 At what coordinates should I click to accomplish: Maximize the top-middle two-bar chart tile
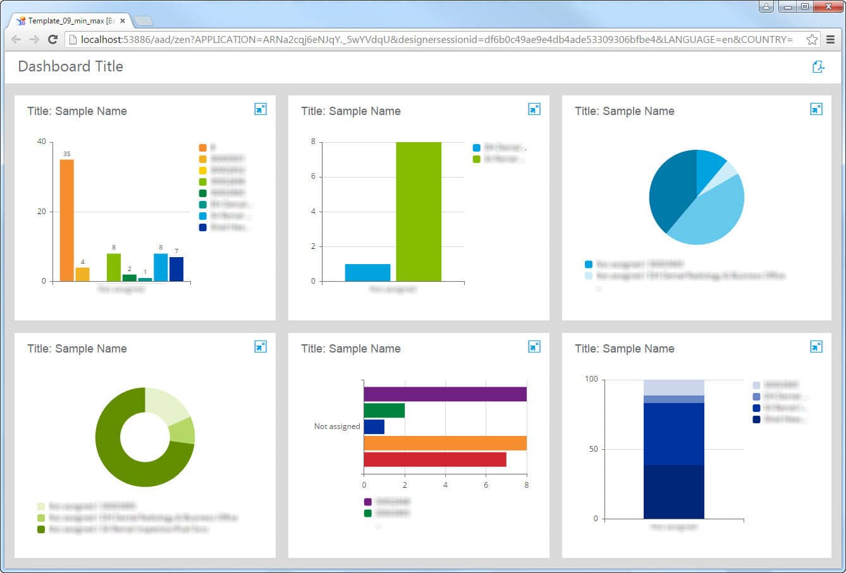(534, 109)
